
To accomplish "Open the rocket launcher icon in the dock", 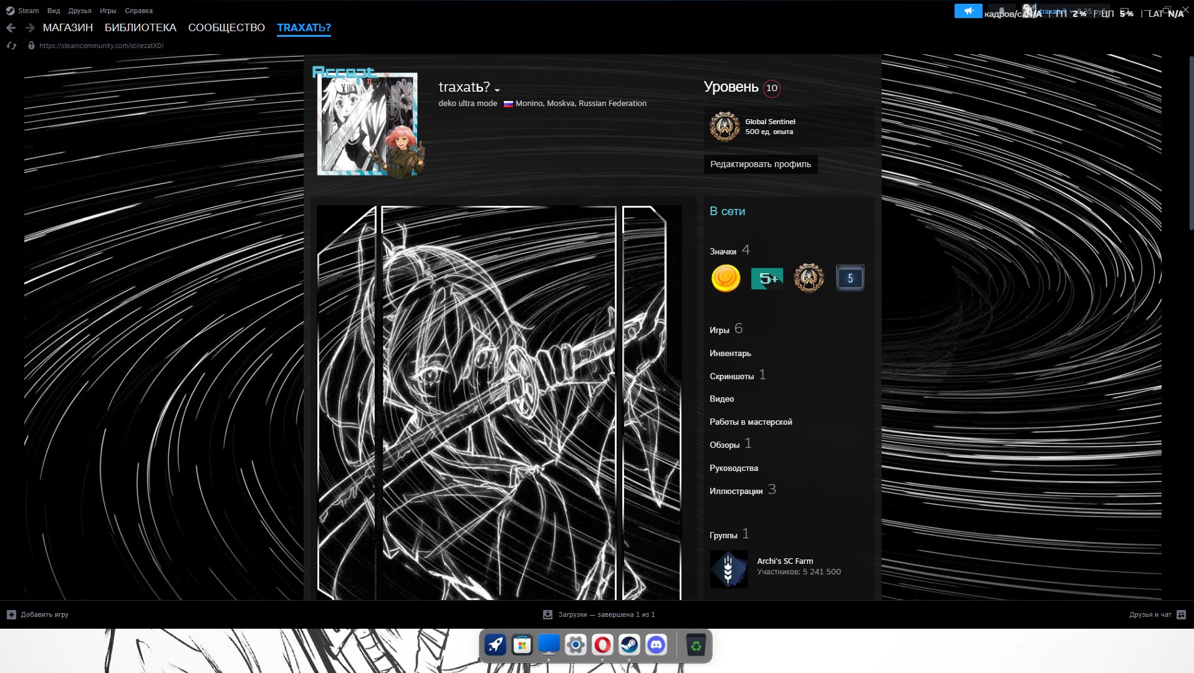I will tap(496, 644).
